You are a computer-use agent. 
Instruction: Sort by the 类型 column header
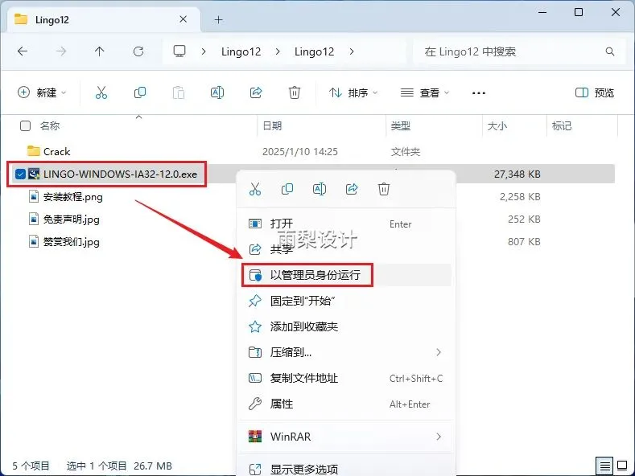pyautogui.click(x=401, y=126)
